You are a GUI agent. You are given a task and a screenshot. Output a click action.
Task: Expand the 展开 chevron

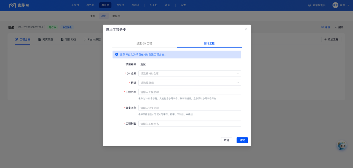(x=336, y=27)
